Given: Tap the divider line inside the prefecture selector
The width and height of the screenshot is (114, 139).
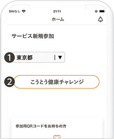Looking at the screenshot, I should point(55,57).
